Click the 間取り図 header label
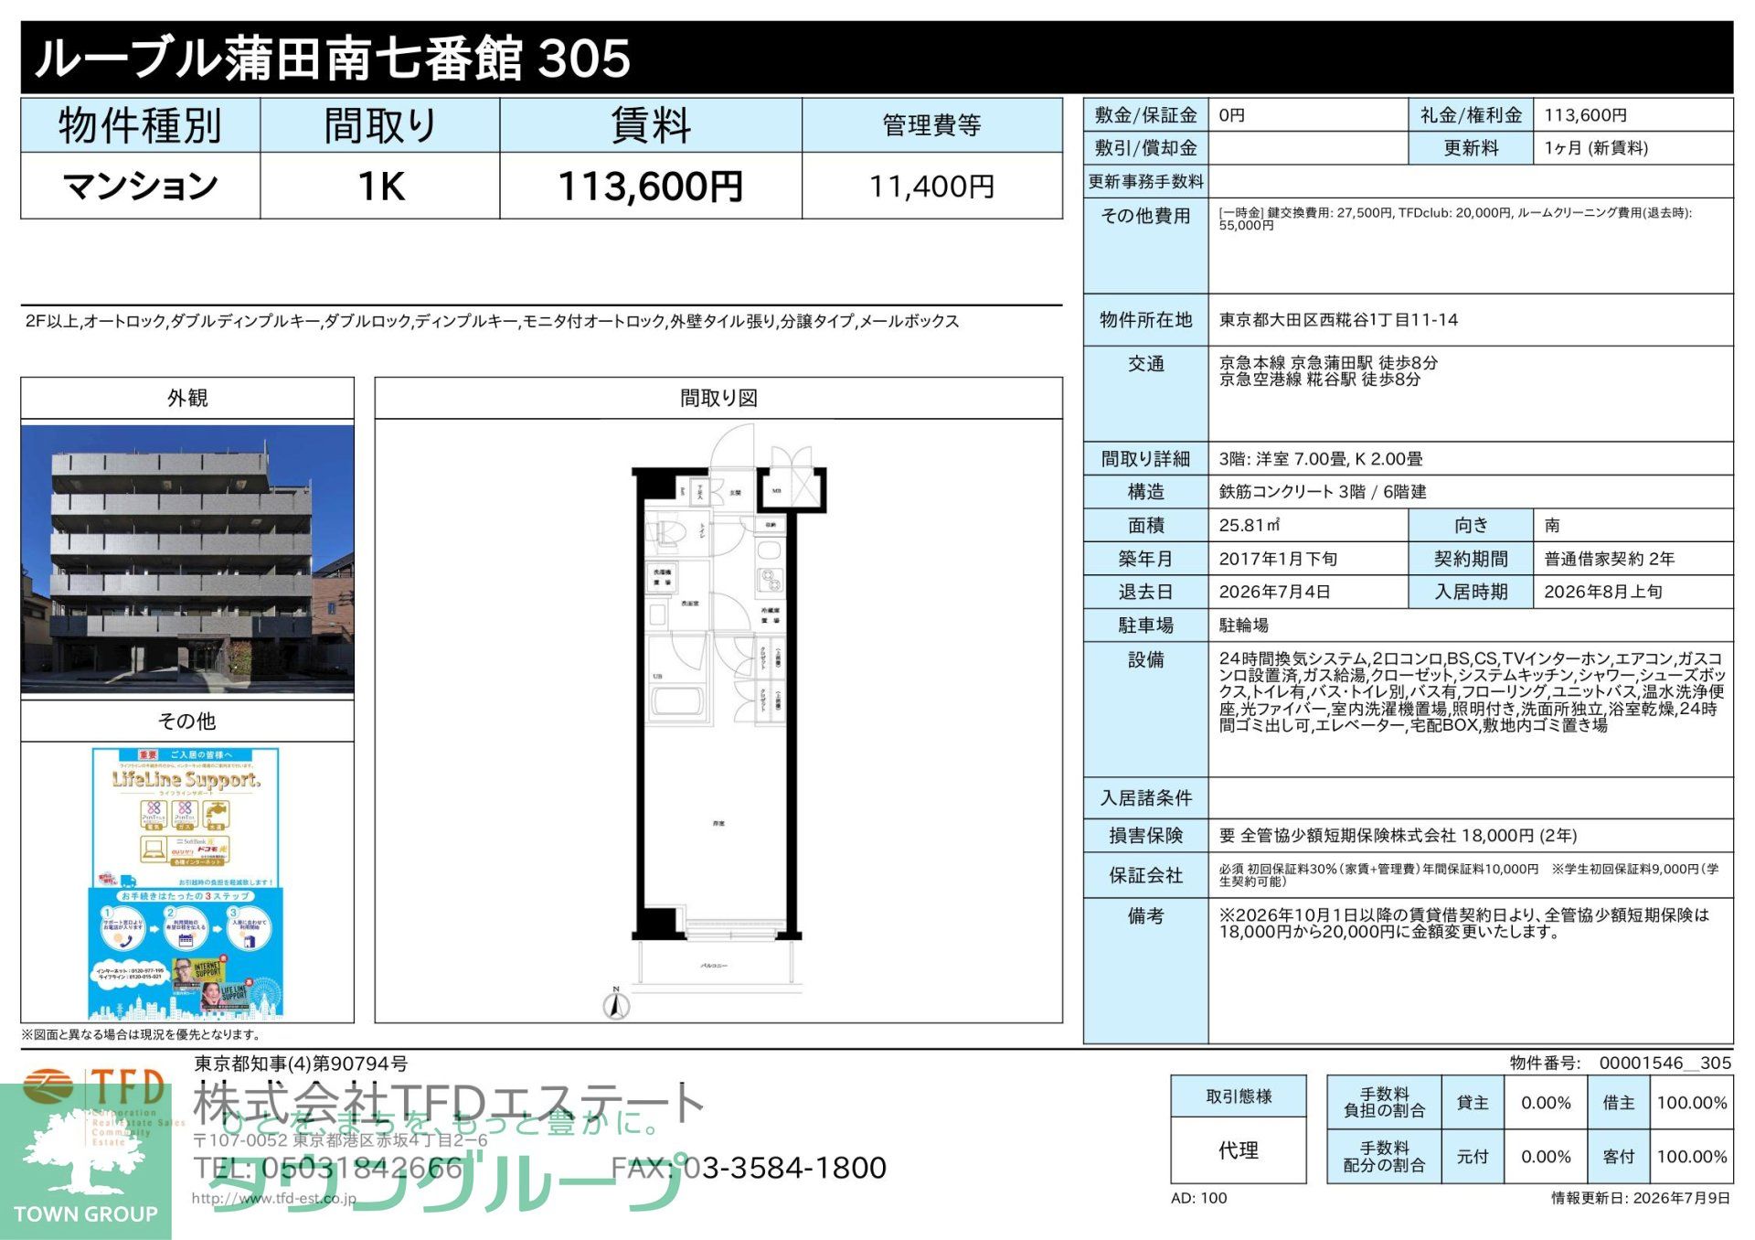 [718, 398]
